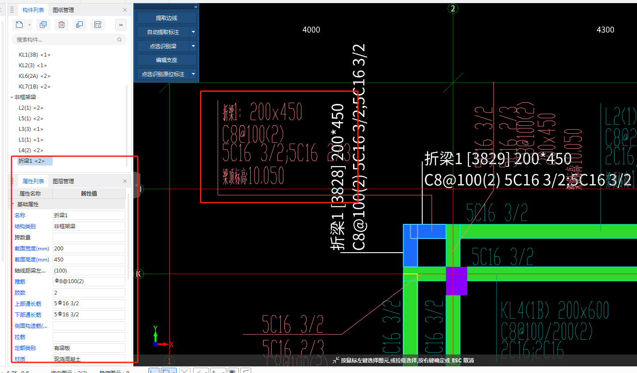The height and width of the screenshot is (373, 637).
Task: Click the 属性值 column header
Action: [89, 193]
